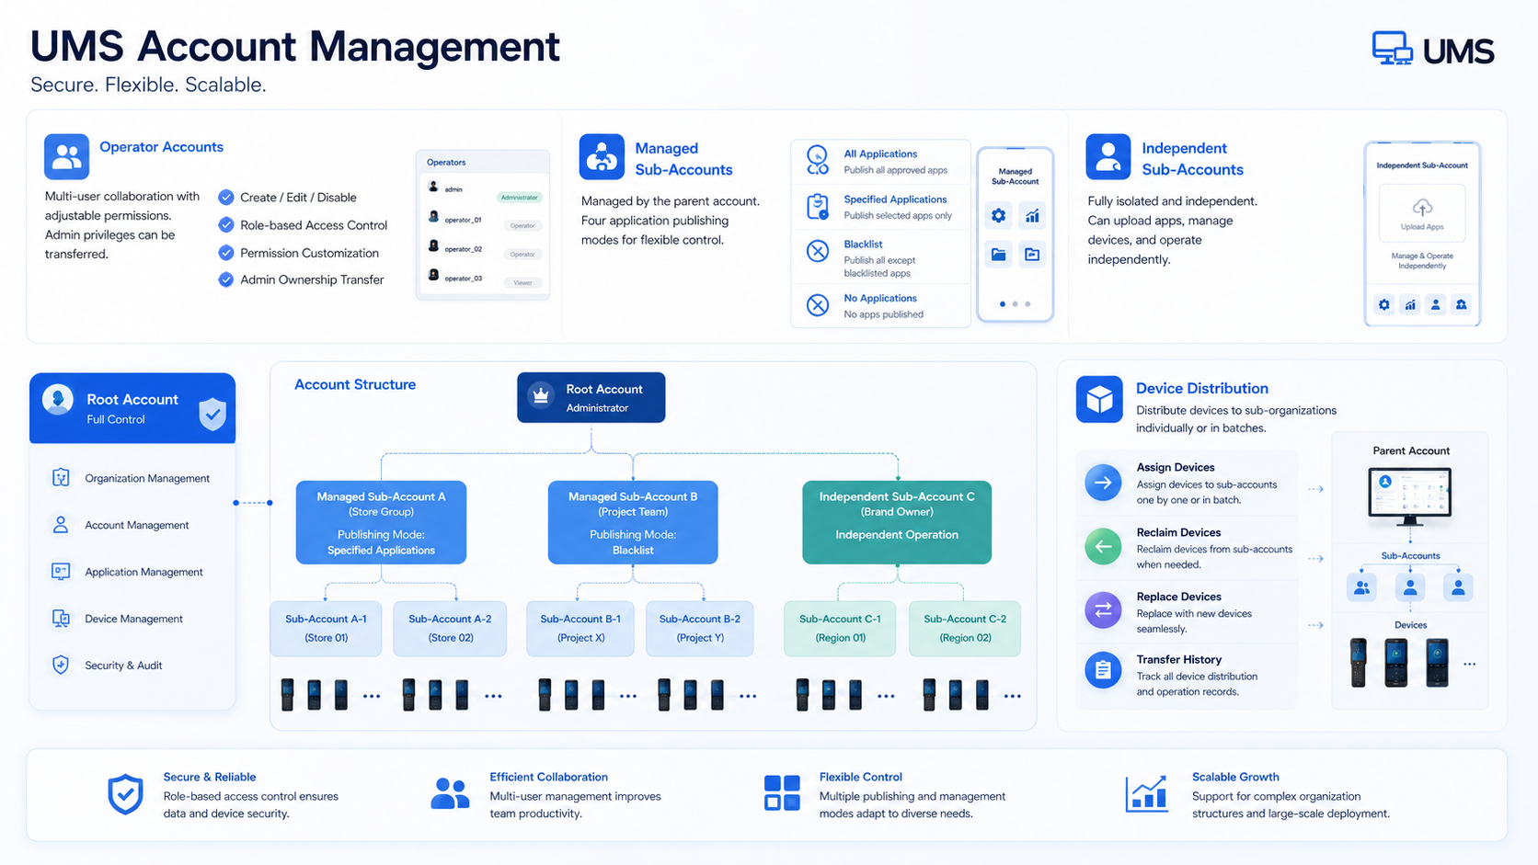Image resolution: width=1538 pixels, height=865 pixels.
Task: Select Sub-Account A-1 (Store 01)
Action: tap(326, 628)
